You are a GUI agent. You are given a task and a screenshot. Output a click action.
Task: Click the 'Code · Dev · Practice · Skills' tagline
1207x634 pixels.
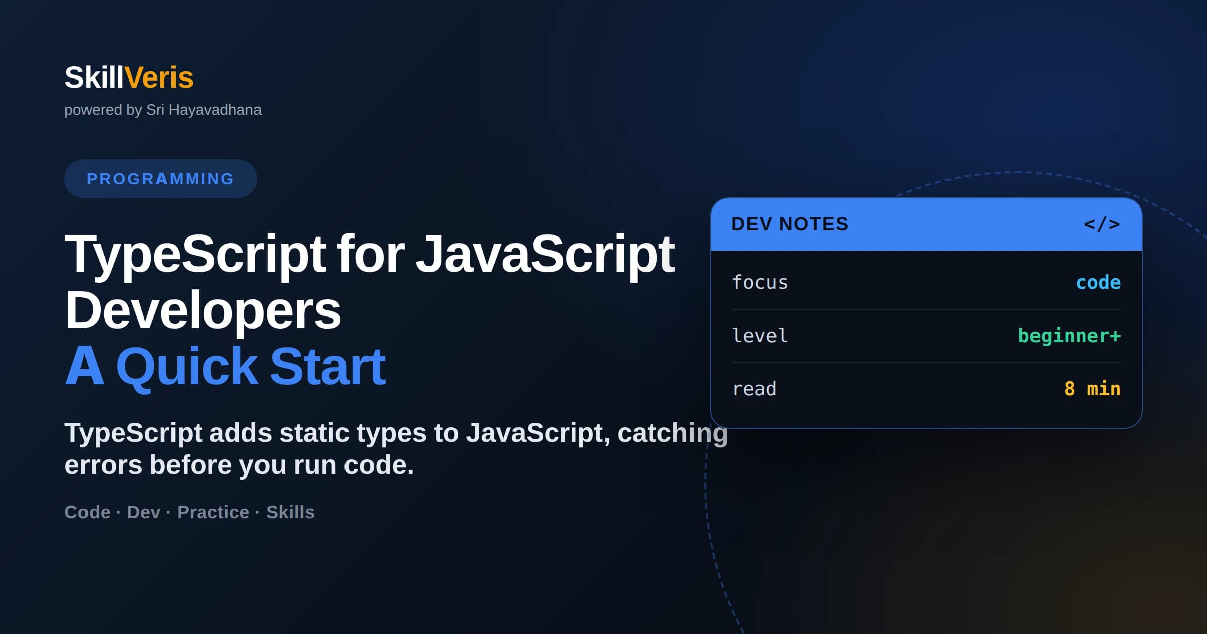click(x=190, y=512)
